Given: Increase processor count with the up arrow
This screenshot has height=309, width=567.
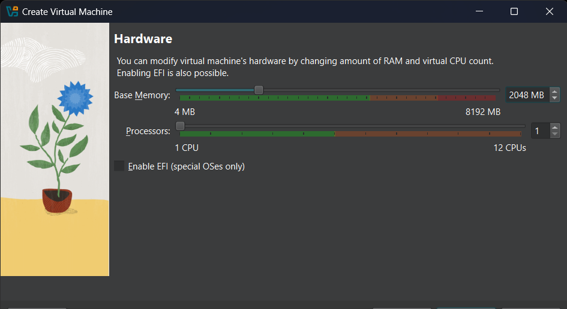Looking at the screenshot, I should 555,127.
